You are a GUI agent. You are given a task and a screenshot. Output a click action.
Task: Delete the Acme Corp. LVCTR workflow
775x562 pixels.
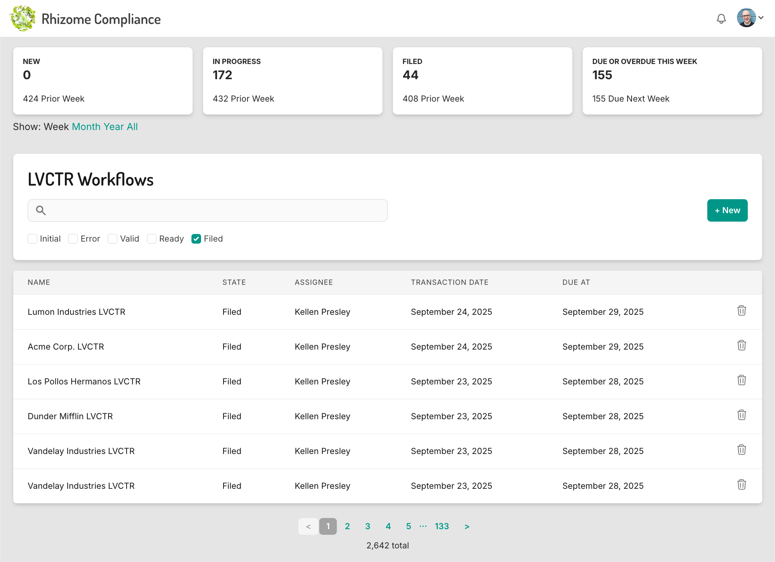pyautogui.click(x=741, y=346)
